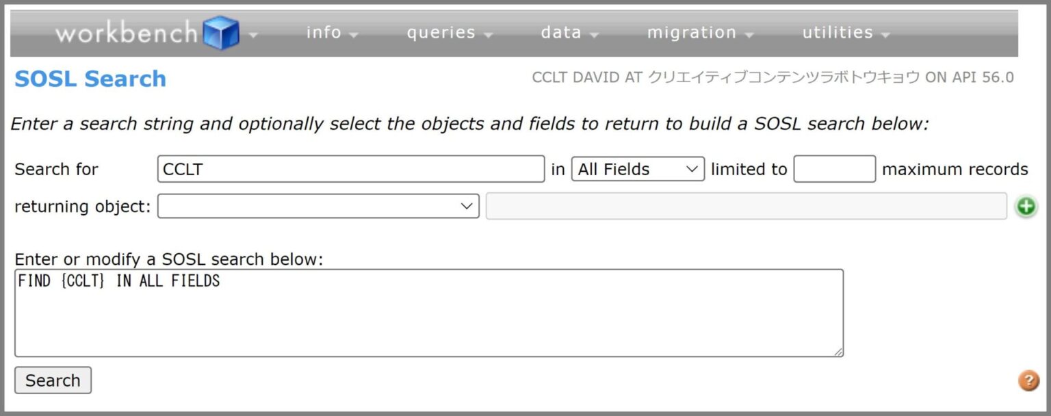Add another returning object row via green plus
The height and width of the screenshot is (416, 1051).
1026,206
